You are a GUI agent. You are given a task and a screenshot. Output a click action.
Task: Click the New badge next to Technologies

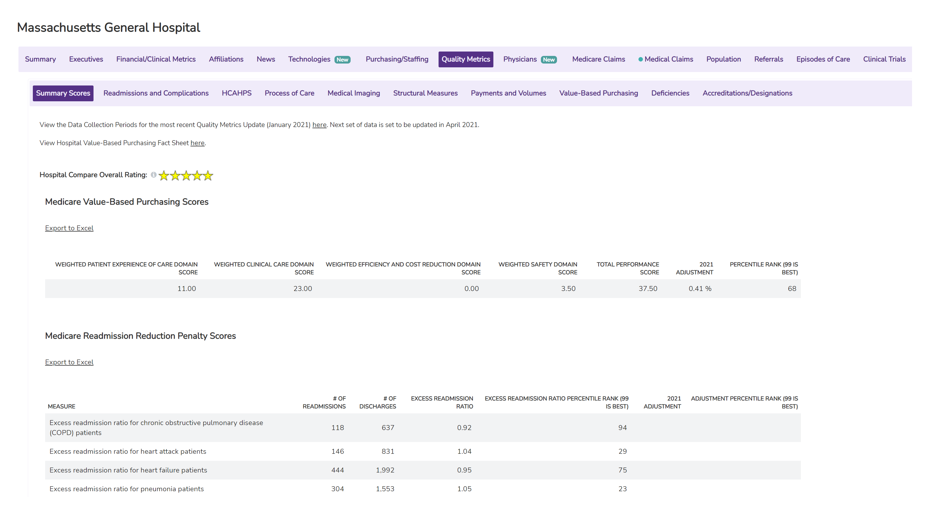pyautogui.click(x=342, y=60)
